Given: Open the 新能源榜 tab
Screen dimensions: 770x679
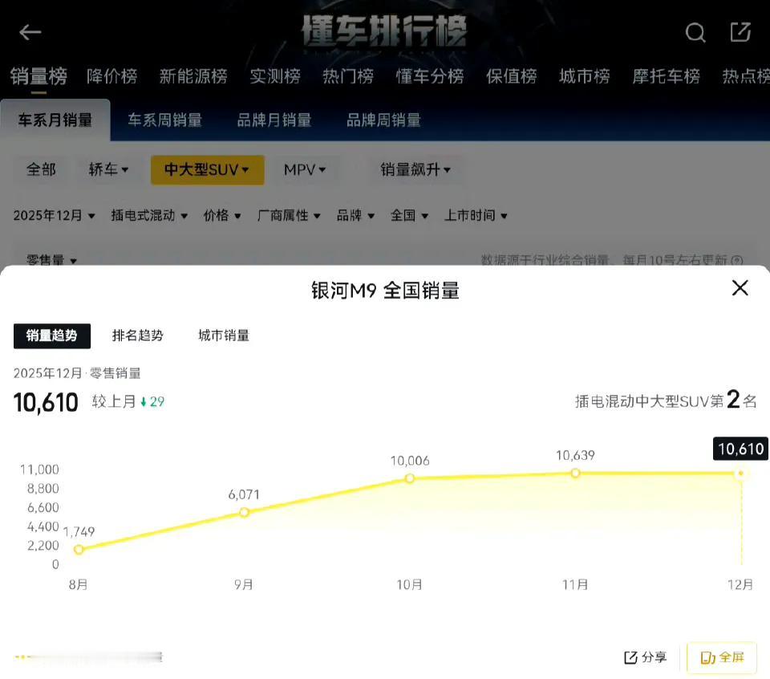Looking at the screenshot, I should [x=193, y=76].
